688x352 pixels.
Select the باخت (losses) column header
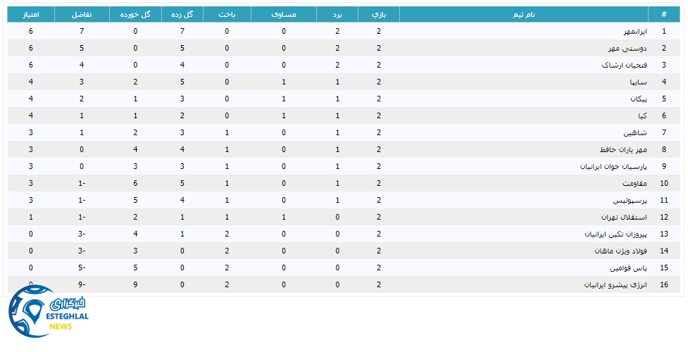pyautogui.click(x=227, y=14)
